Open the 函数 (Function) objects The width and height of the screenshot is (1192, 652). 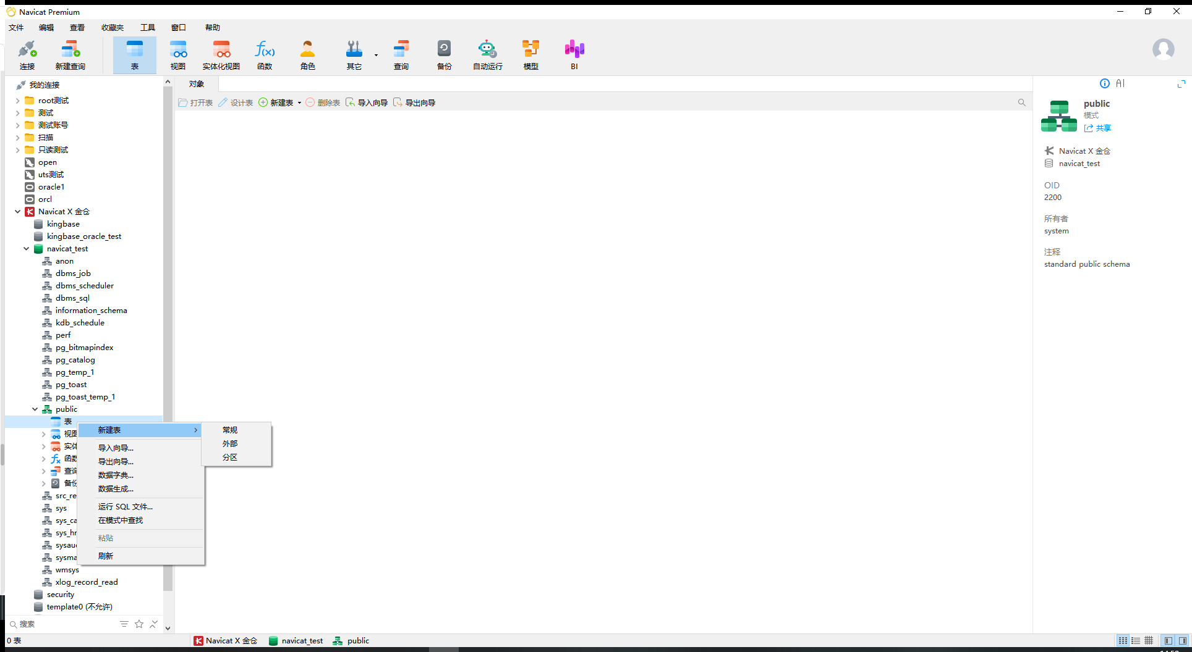tap(265, 55)
